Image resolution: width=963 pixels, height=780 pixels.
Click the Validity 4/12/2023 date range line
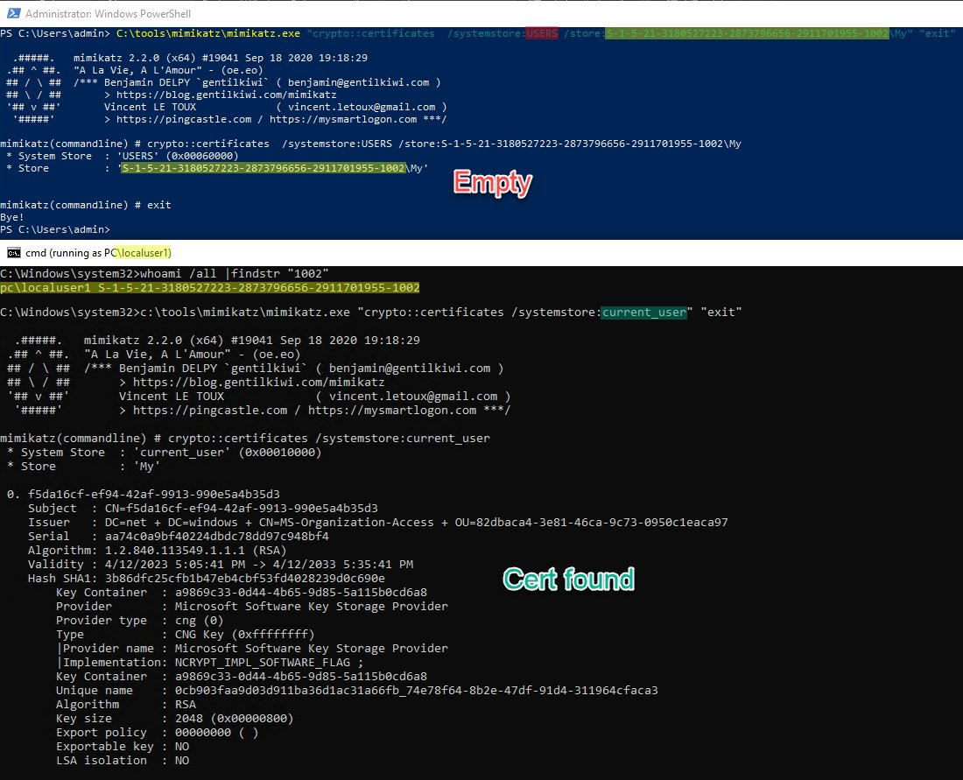pyautogui.click(x=221, y=565)
